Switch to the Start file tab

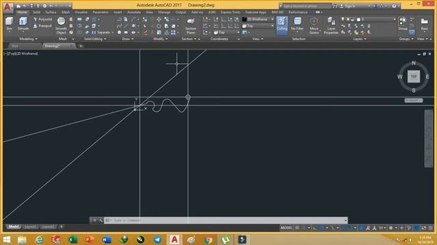(15, 46)
